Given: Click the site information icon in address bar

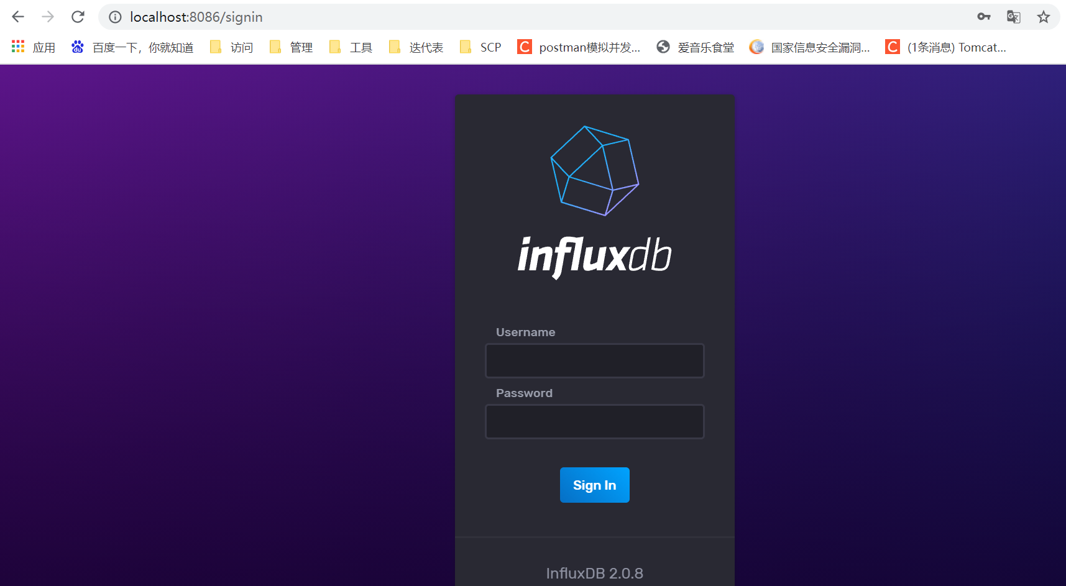Looking at the screenshot, I should pyautogui.click(x=114, y=17).
